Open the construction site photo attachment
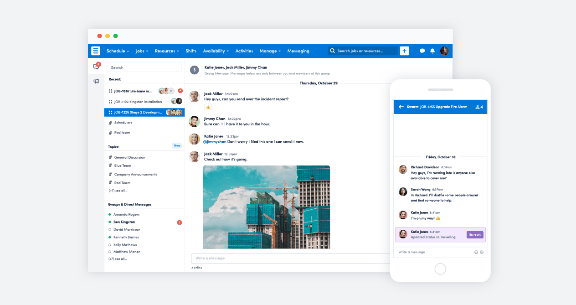This screenshot has width=576, height=305. (x=267, y=207)
